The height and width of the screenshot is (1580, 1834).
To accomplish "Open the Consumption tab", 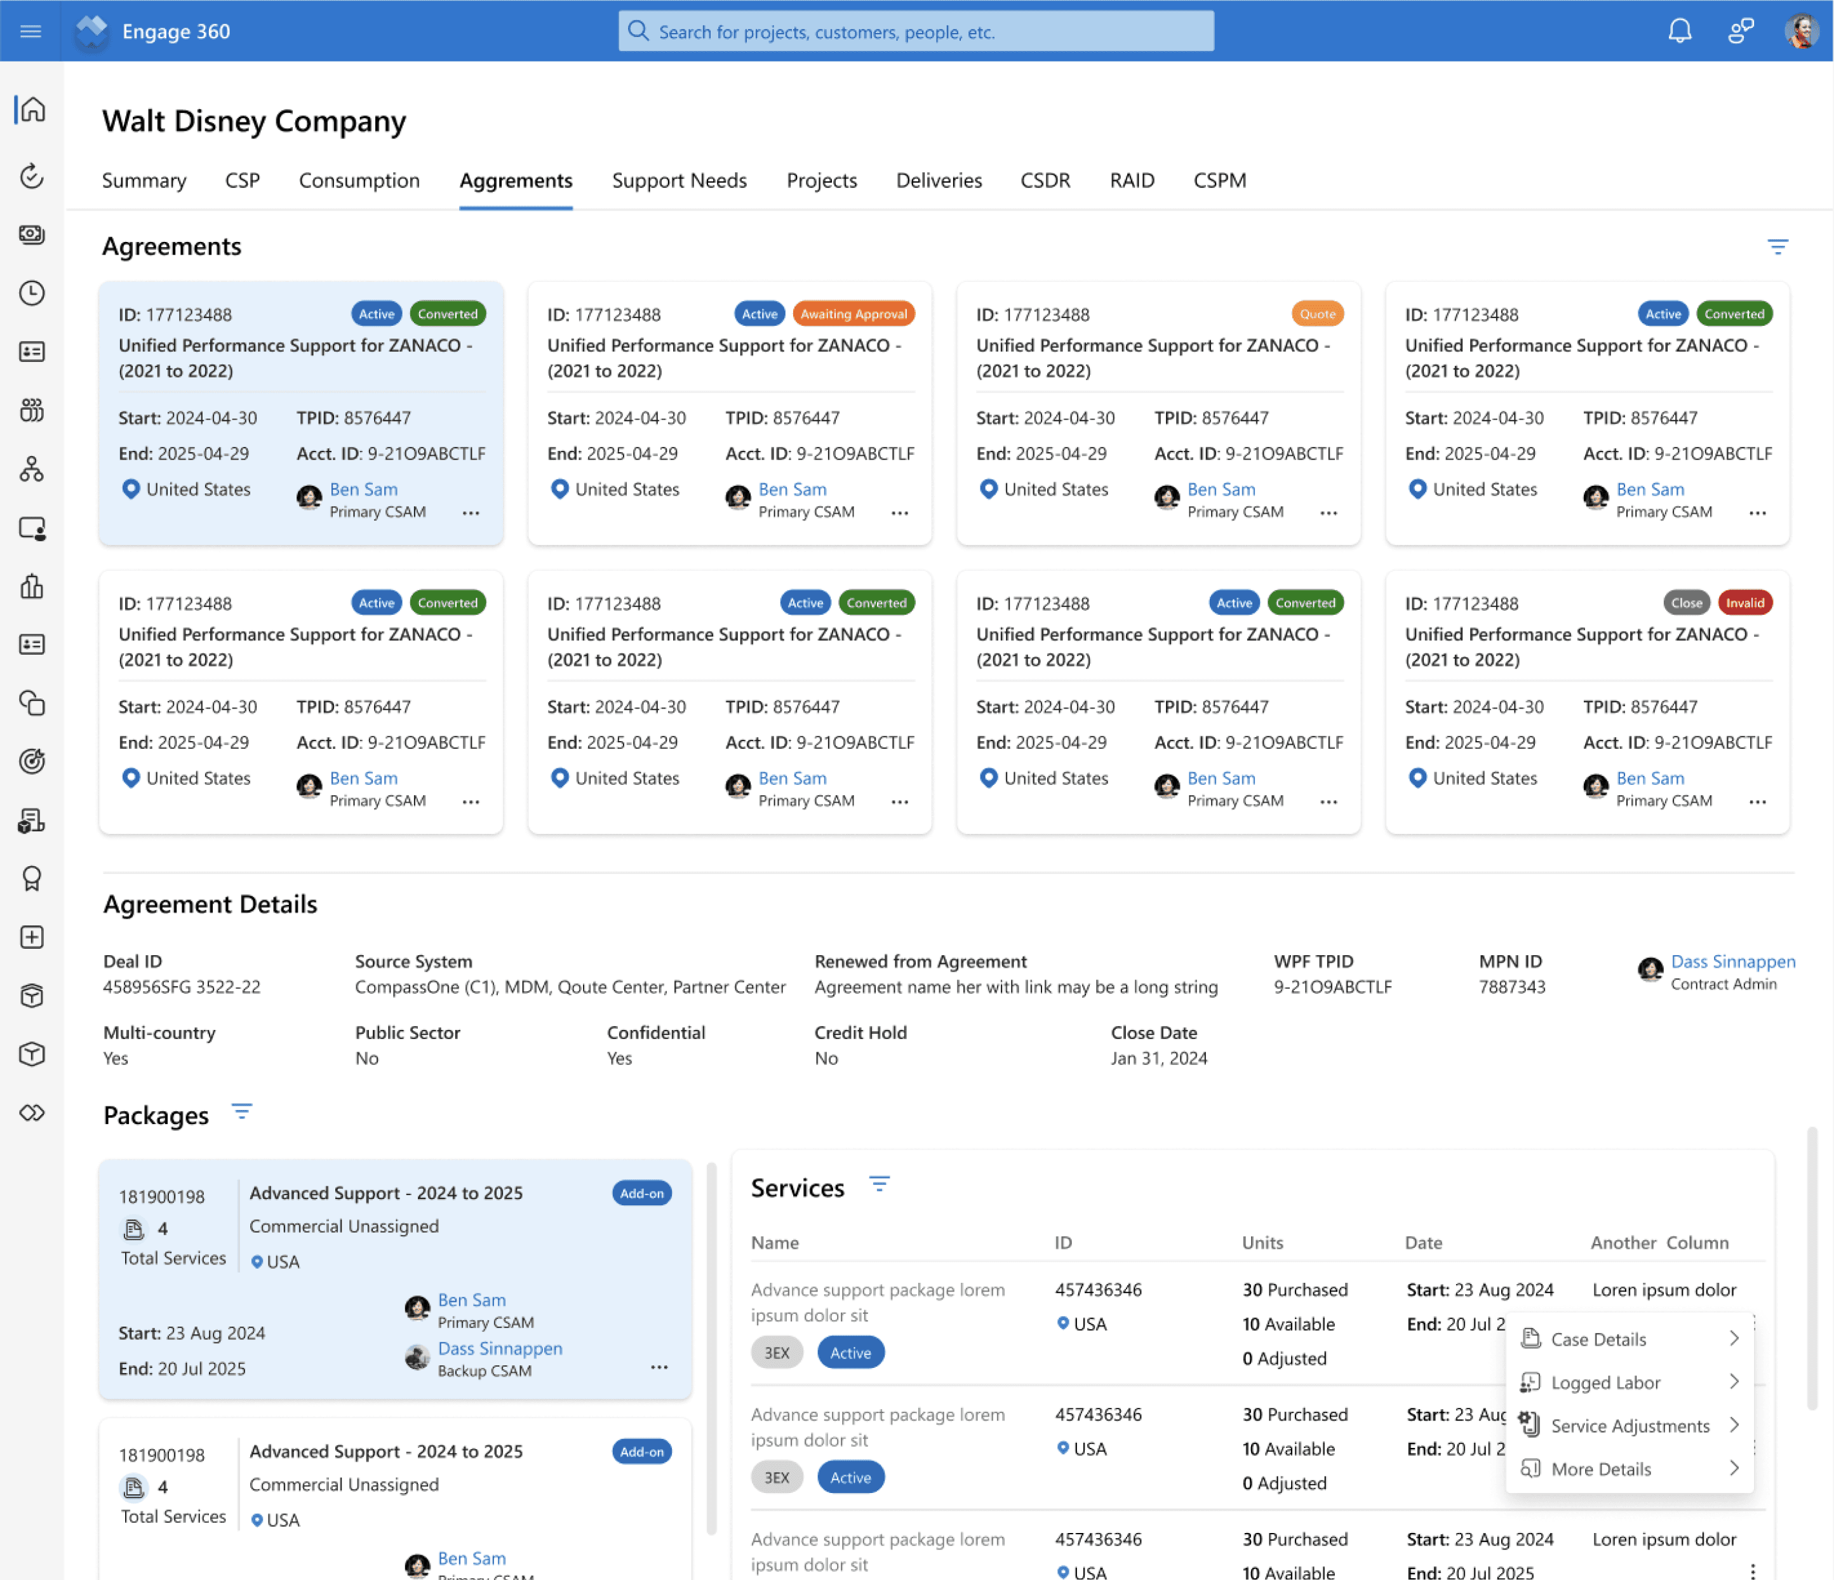I will click(359, 180).
